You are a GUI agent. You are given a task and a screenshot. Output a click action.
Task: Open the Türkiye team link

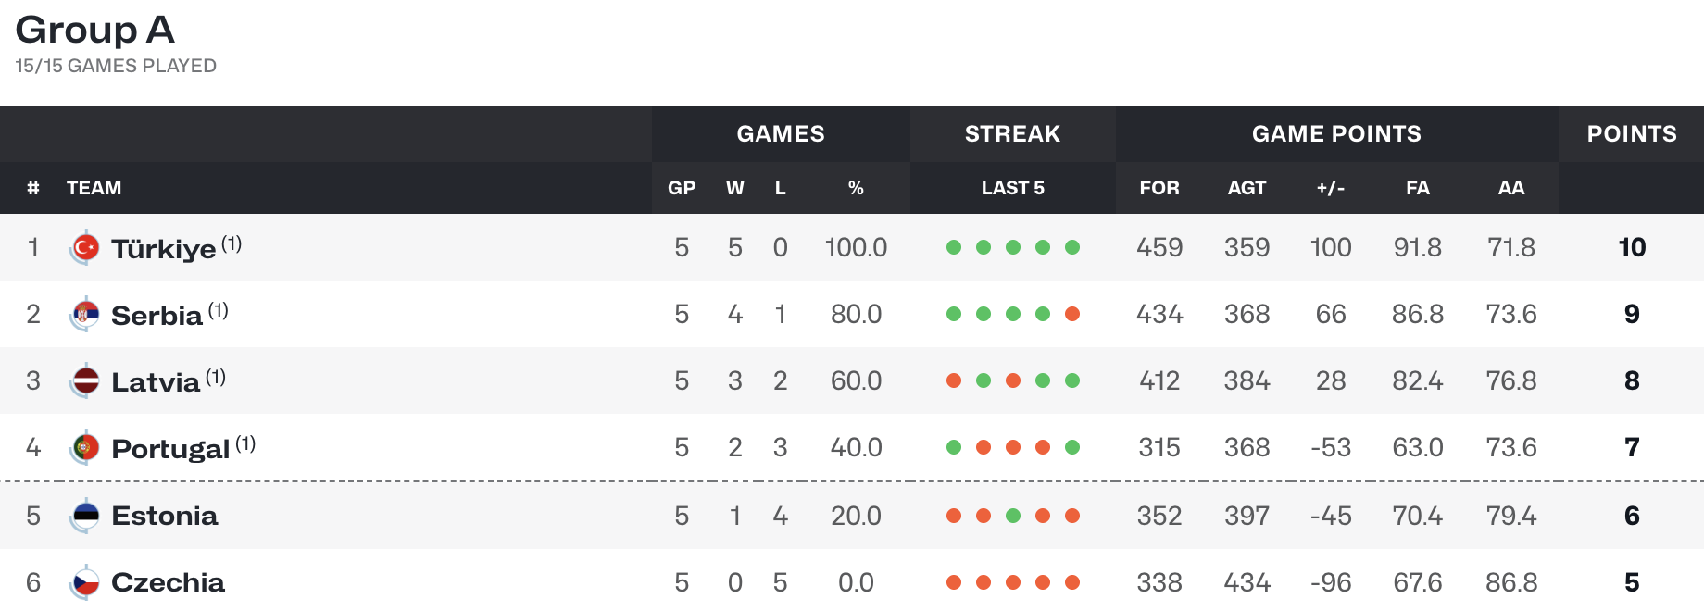pos(164,248)
